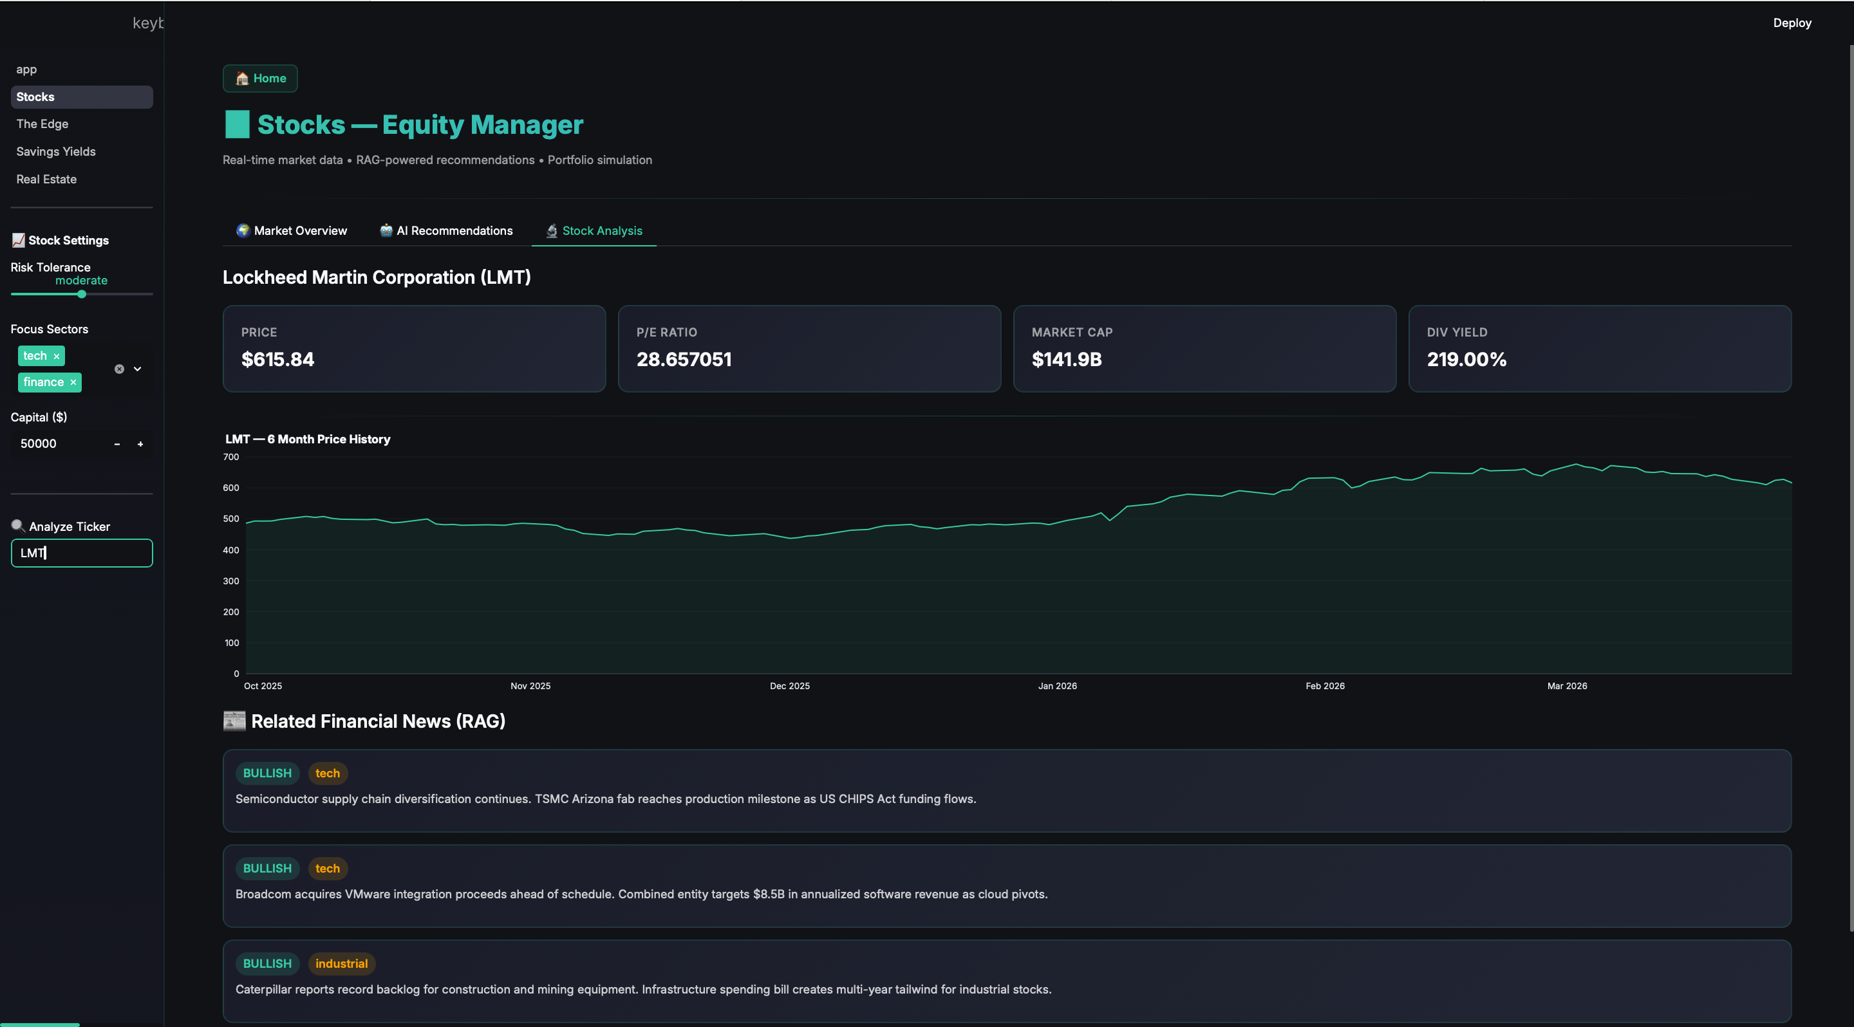The height and width of the screenshot is (1027, 1854).
Task: Click the Capital amount input field
Action: point(57,444)
